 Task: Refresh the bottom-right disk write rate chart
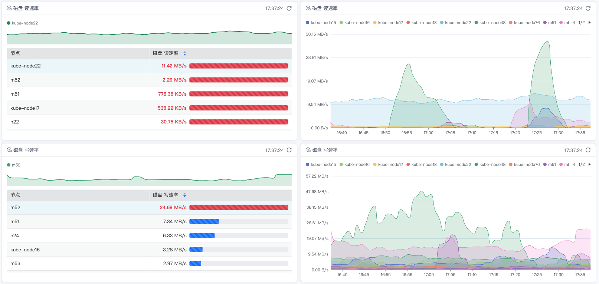[588, 150]
